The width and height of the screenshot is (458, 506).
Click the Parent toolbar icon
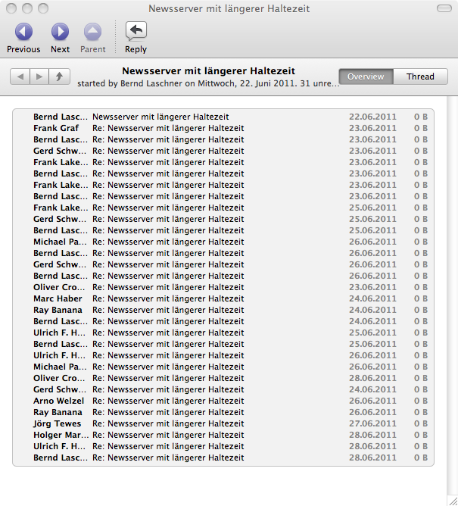tap(92, 32)
